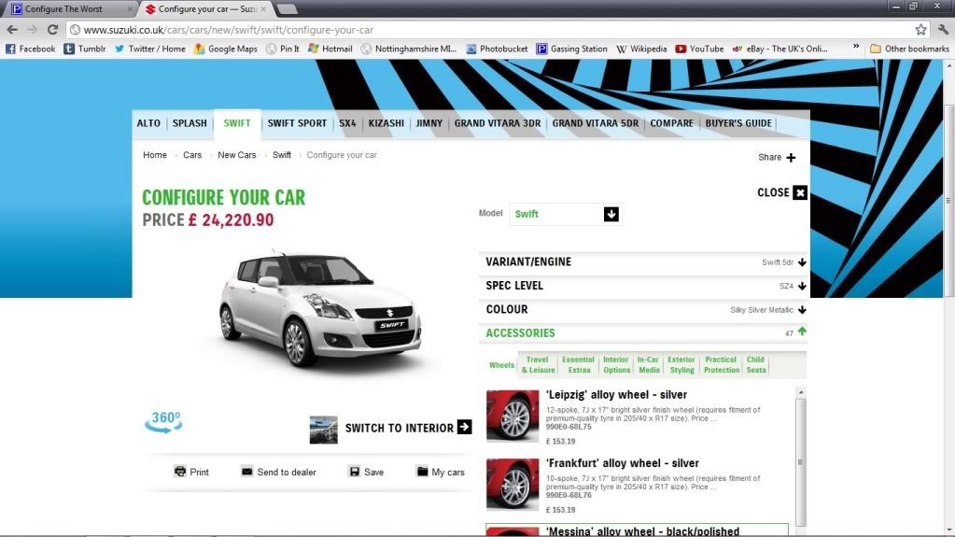
Task: Open the COMPARE menu item
Action: [x=672, y=123]
